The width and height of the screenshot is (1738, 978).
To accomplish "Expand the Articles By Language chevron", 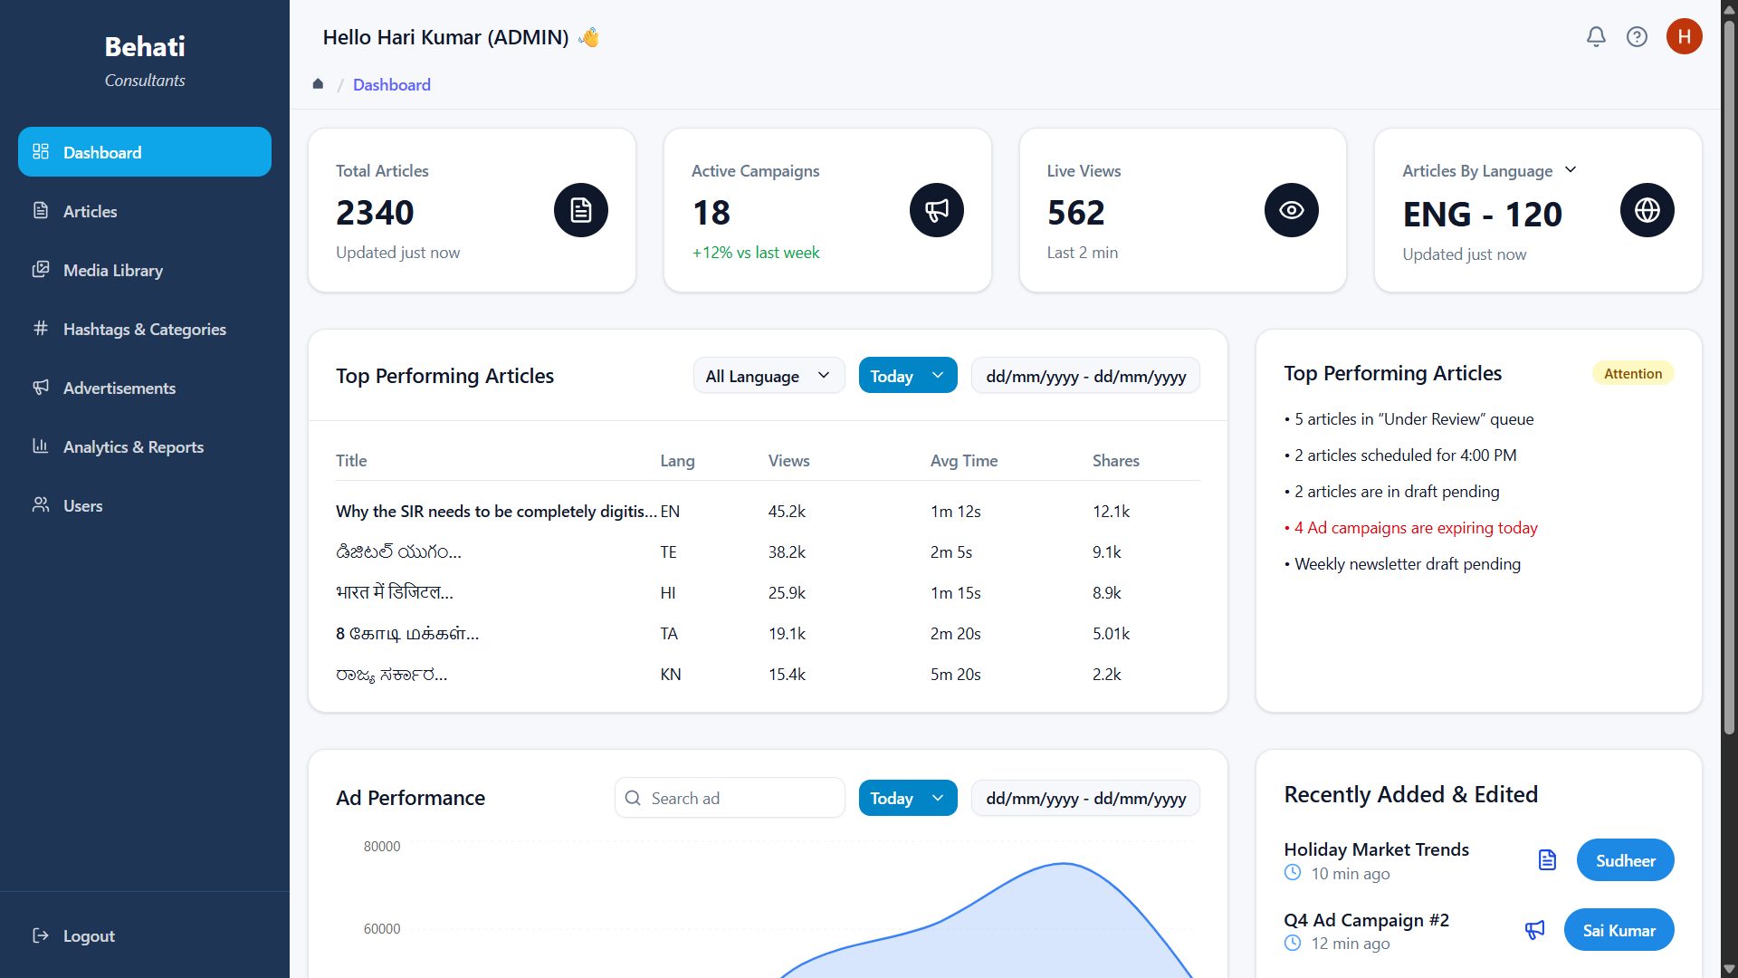I will tap(1571, 170).
